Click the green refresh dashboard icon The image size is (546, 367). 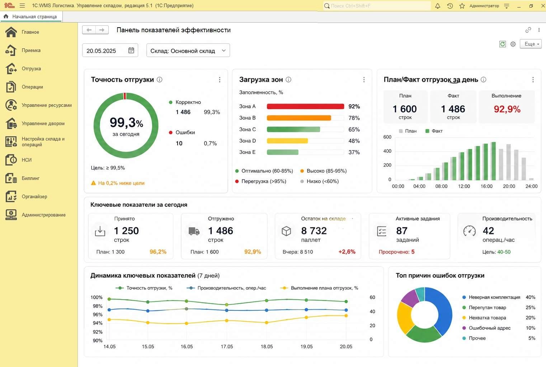(503, 44)
